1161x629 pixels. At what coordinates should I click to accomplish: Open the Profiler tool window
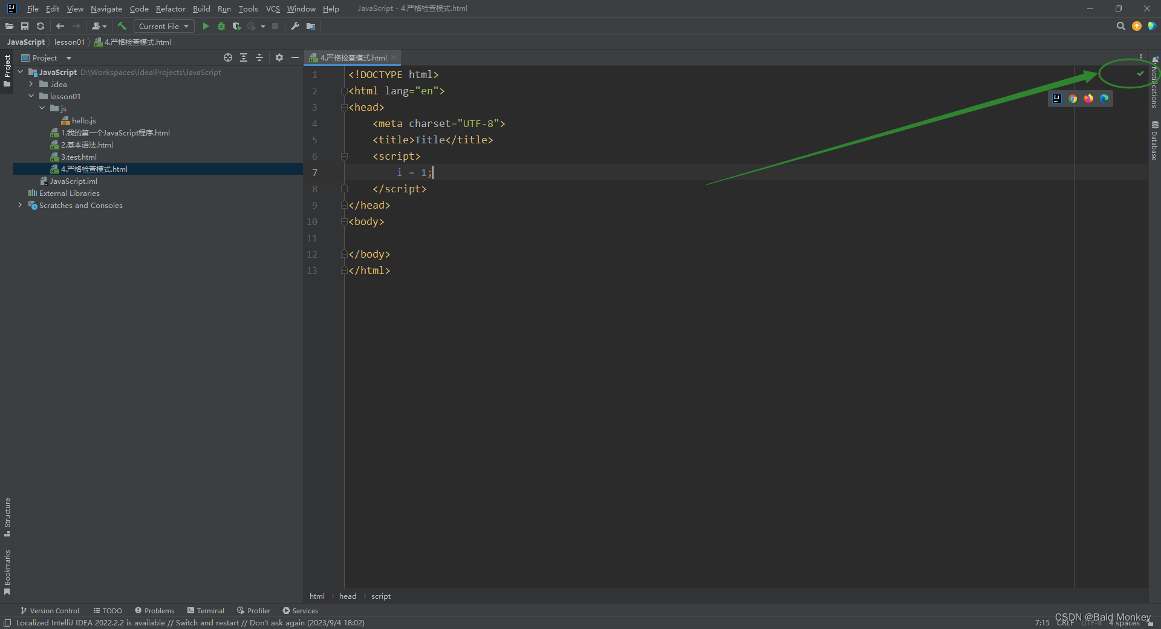[253, 611]
